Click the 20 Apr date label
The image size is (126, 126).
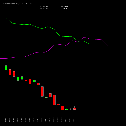click(x=18, y=120)
